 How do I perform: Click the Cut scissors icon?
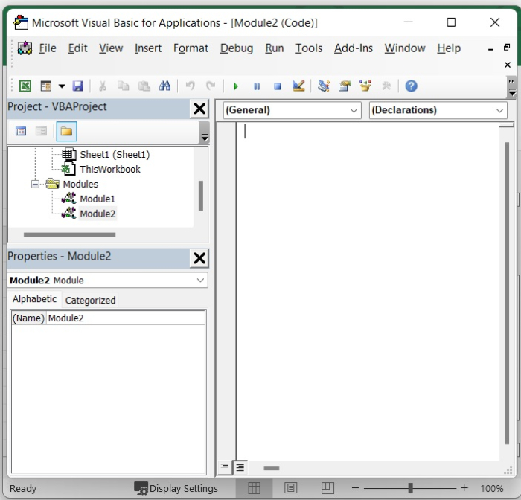coord(103,86)
